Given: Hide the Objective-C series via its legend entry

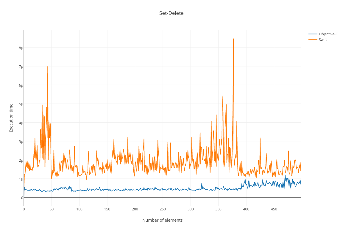Looking at the screenshot, I should 328,34.
